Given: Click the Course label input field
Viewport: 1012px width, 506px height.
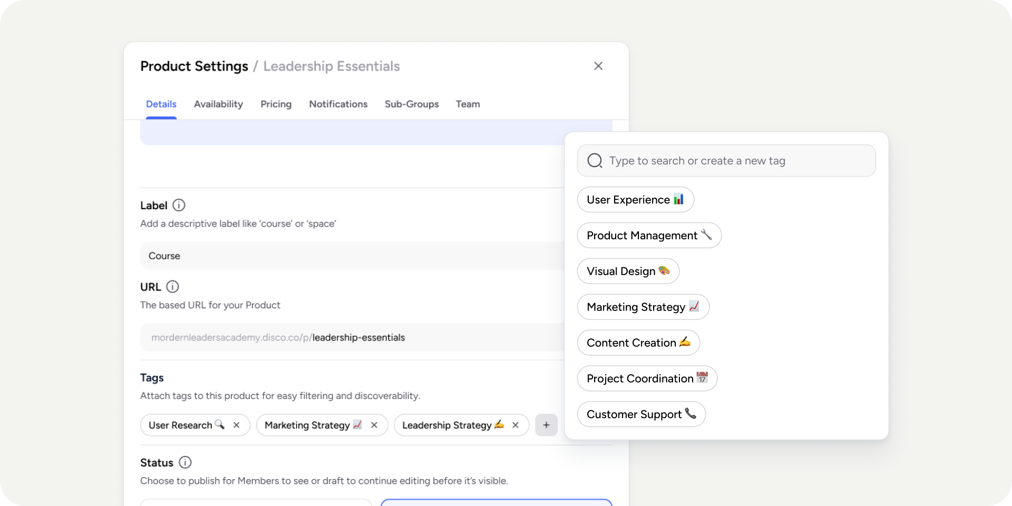Looking at the screenshot, I should tap(352, 256).
